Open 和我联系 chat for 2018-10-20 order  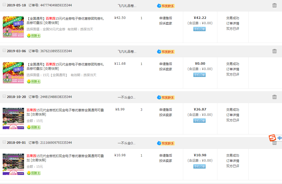point(166,97)
